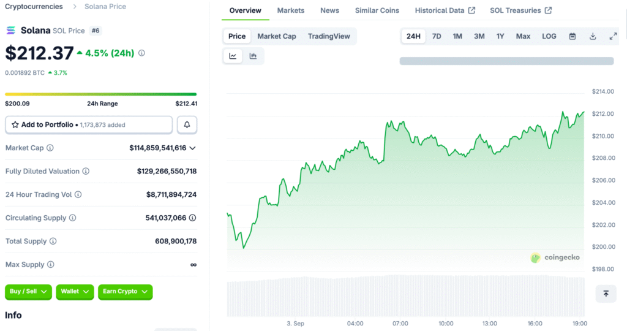
Task: Open SOL Treasuries external link icon
Action: [x=548, y=10]
